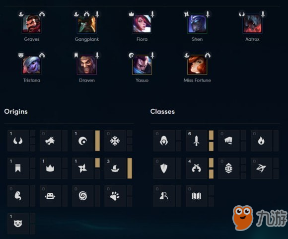The image size is (288, 239).
Task: Select the Gunslinger crossed pistols class icon
Action: pos(196,168)
